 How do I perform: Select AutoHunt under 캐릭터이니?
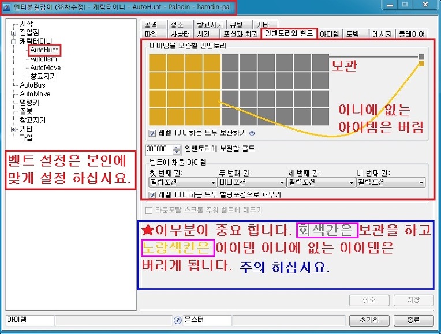[44, 50]
